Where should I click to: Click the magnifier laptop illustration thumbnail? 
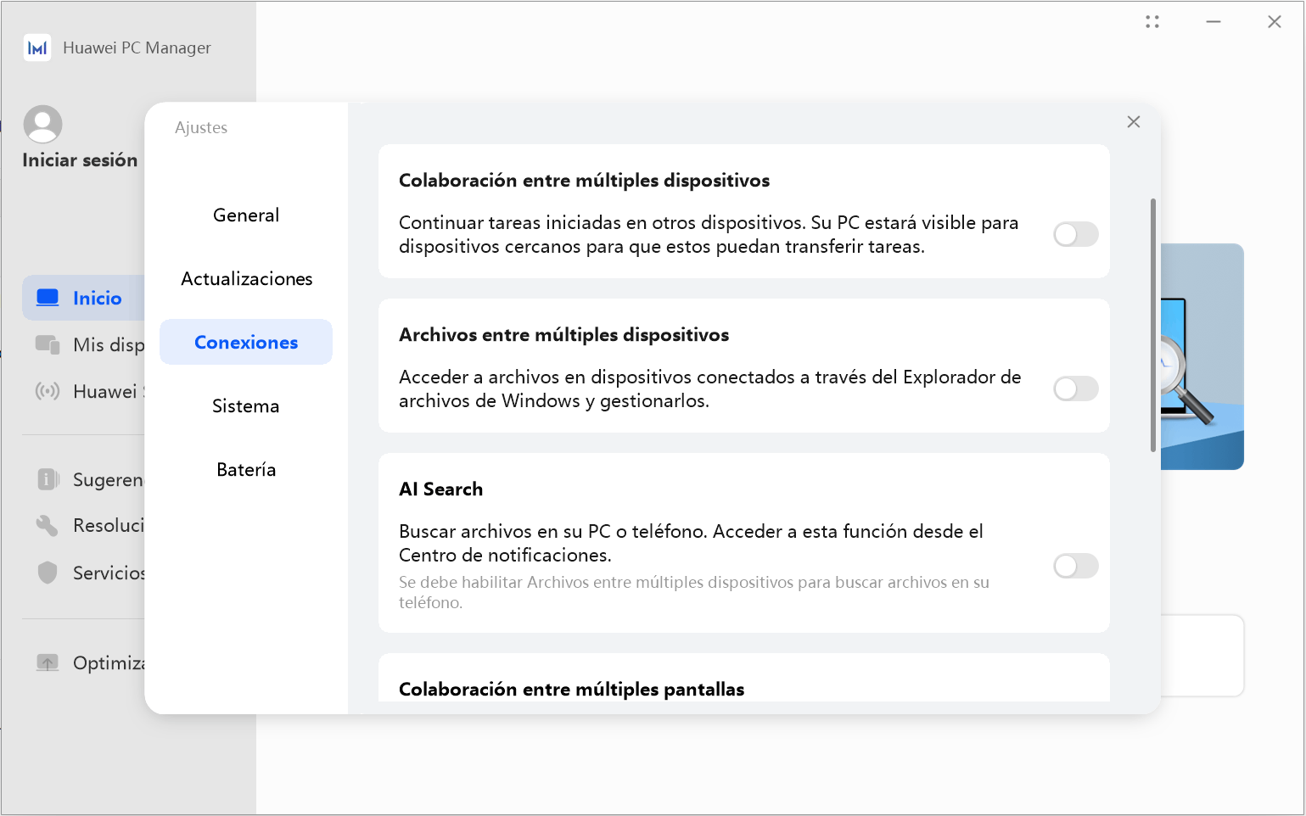coord(1202,356)
